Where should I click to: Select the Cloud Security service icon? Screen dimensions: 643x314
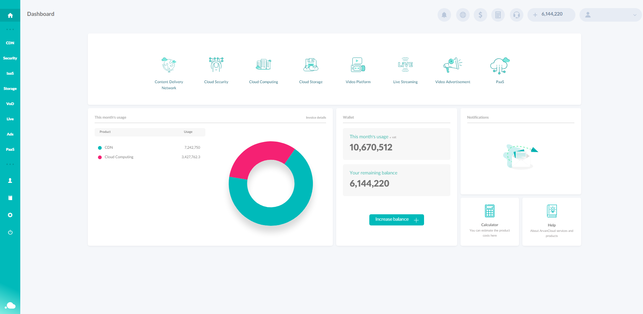click(216, 65)
